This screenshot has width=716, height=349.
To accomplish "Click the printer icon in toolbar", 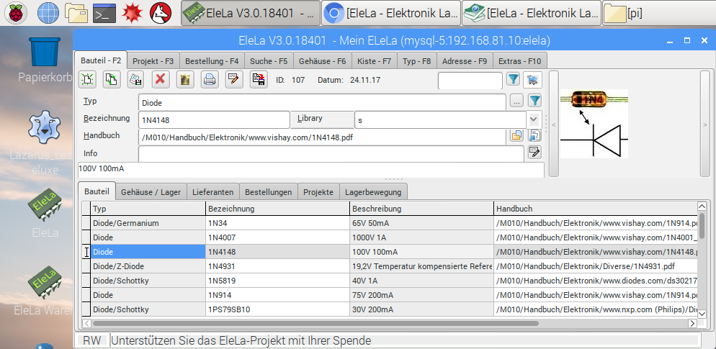I will (x=210, y=79).
